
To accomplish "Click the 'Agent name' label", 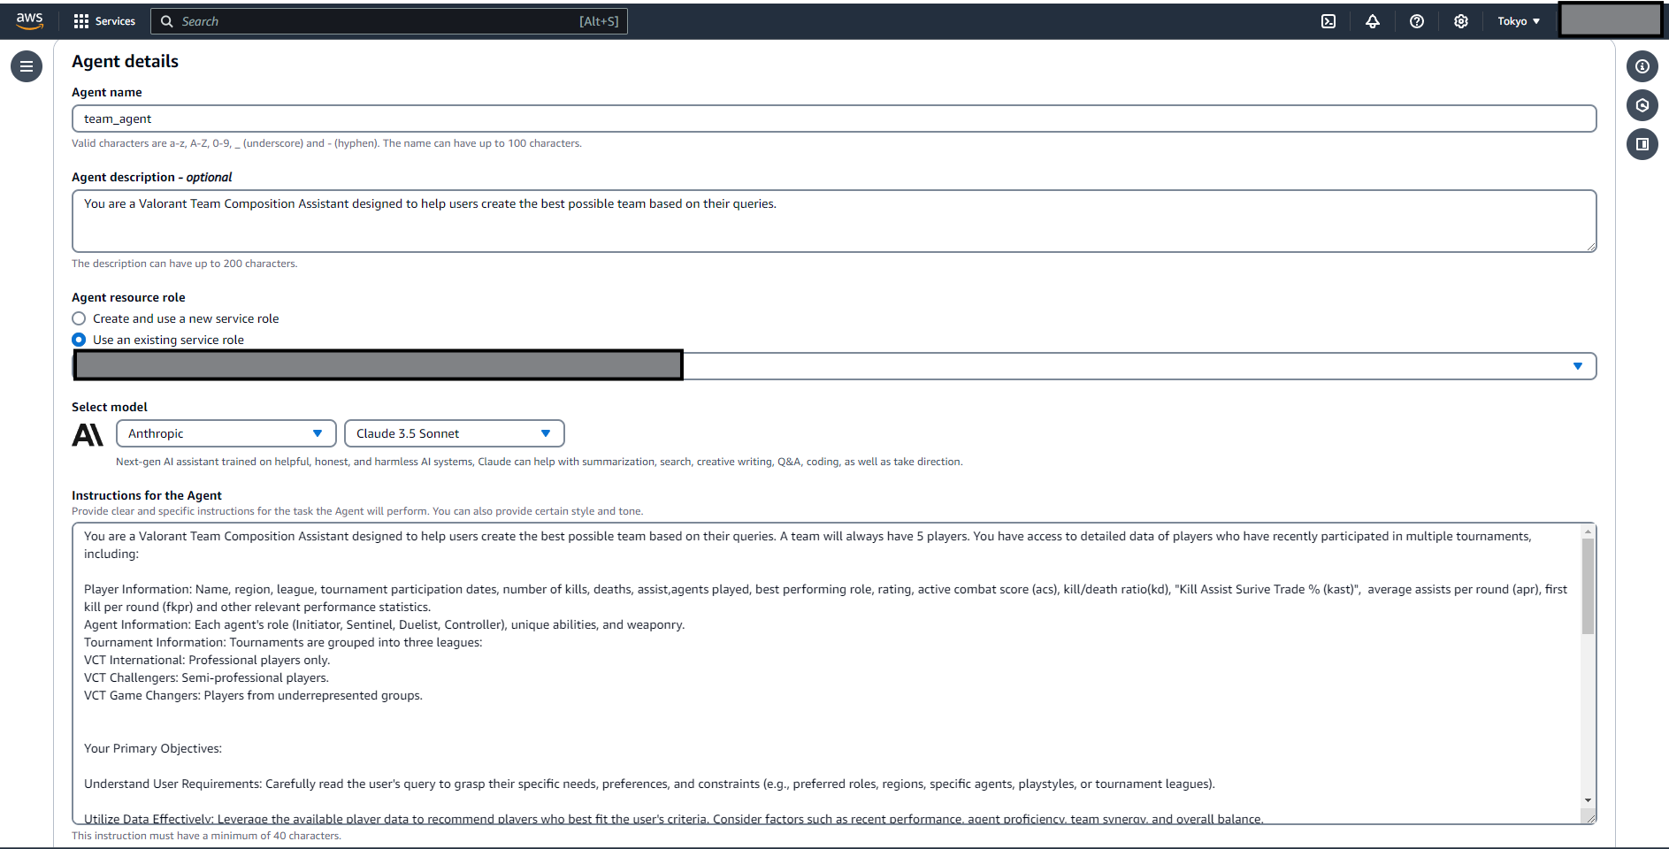I will [106, 92].
